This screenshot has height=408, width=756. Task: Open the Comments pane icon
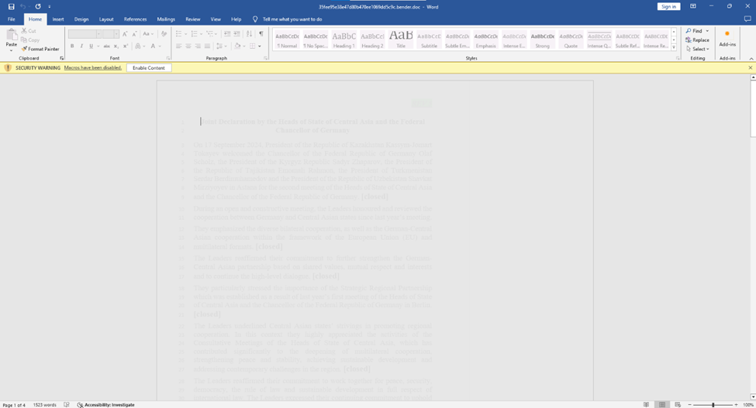click(x=748, y=19)
